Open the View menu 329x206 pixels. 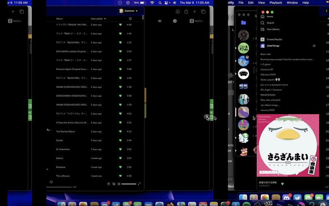coord(261,3)
